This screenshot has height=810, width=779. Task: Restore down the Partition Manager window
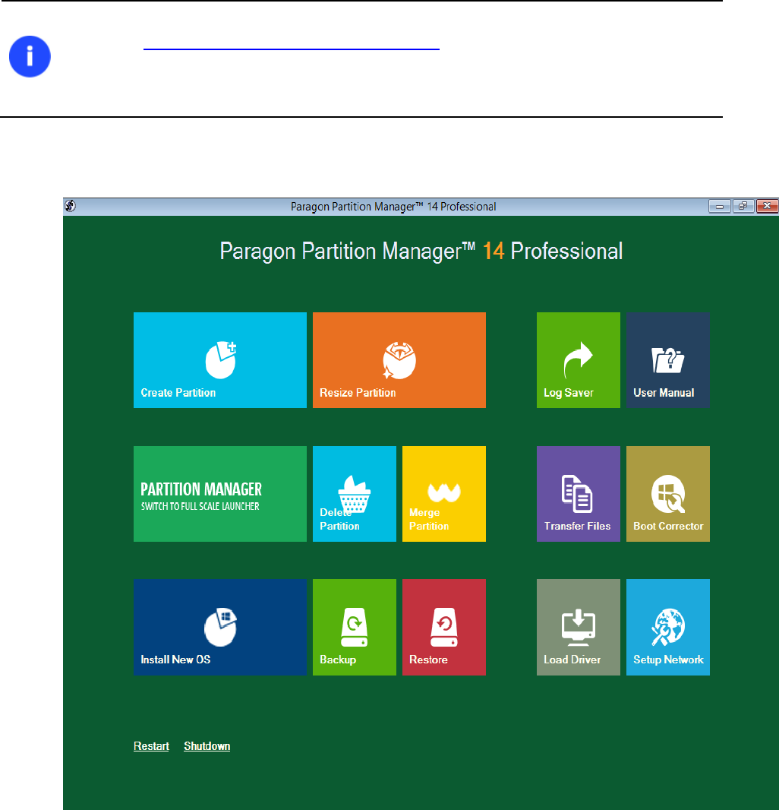tap(743, 206)
